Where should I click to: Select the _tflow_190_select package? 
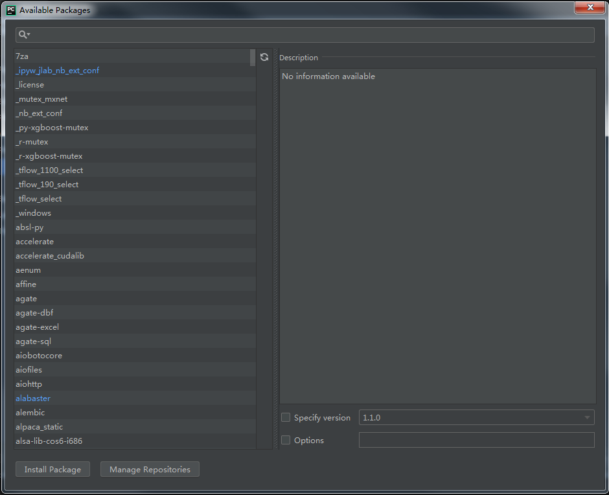pyautogui.click(x=135, y=185)
